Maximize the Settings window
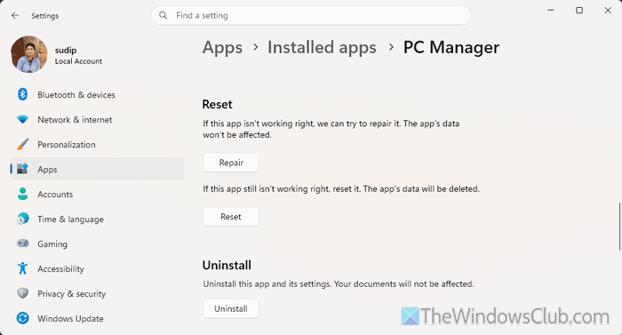The height and width of the screenshot is (335, 622). 579,11
